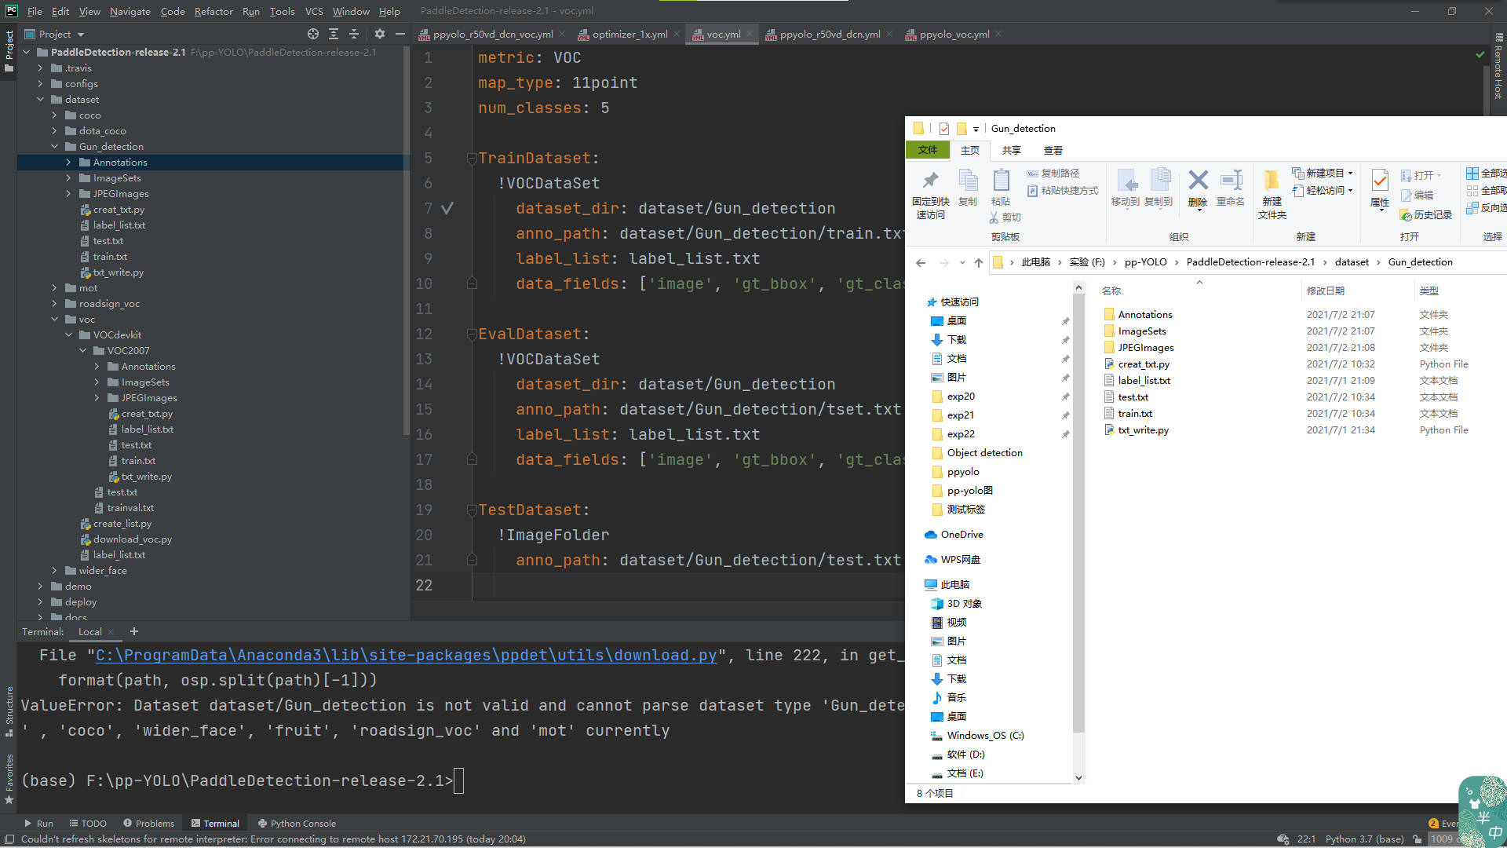
Task: Switch to the 查看 ribbon tab
Action: (1053, 149)
